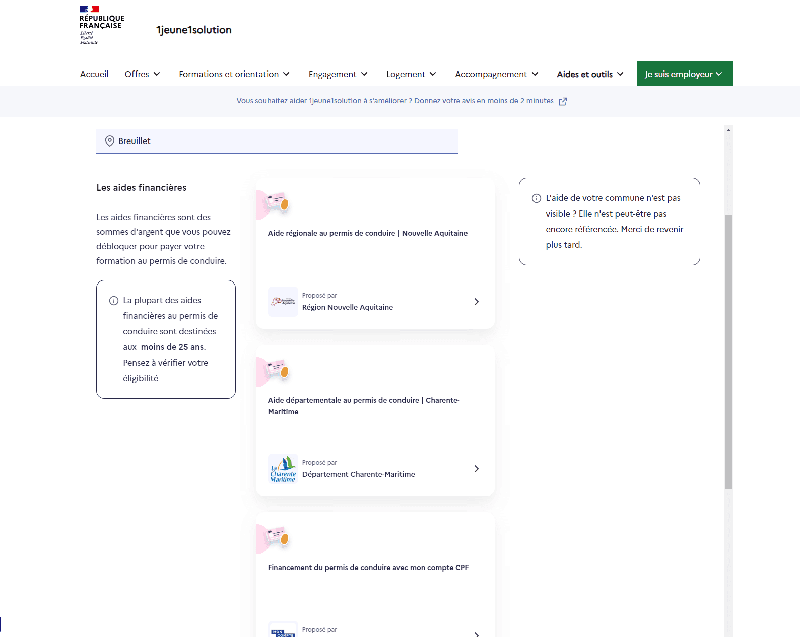The height and width of the screenshot is (637, 800).
Task: Expand the Accompagnement chevron arrow
Action: 535,74
